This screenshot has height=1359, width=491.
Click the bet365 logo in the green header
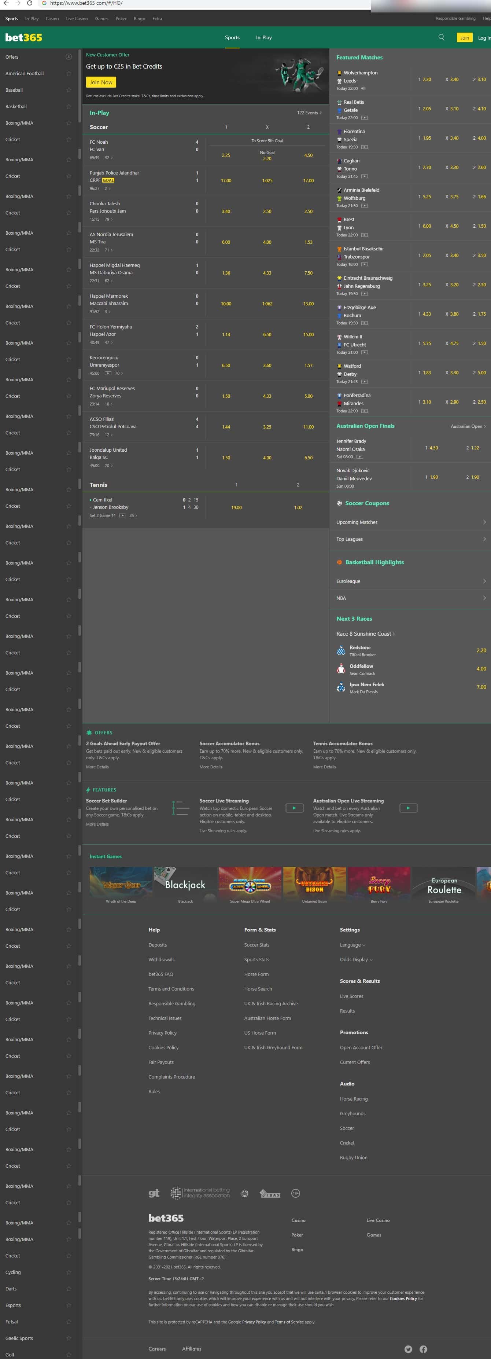[x=24, y=37]
